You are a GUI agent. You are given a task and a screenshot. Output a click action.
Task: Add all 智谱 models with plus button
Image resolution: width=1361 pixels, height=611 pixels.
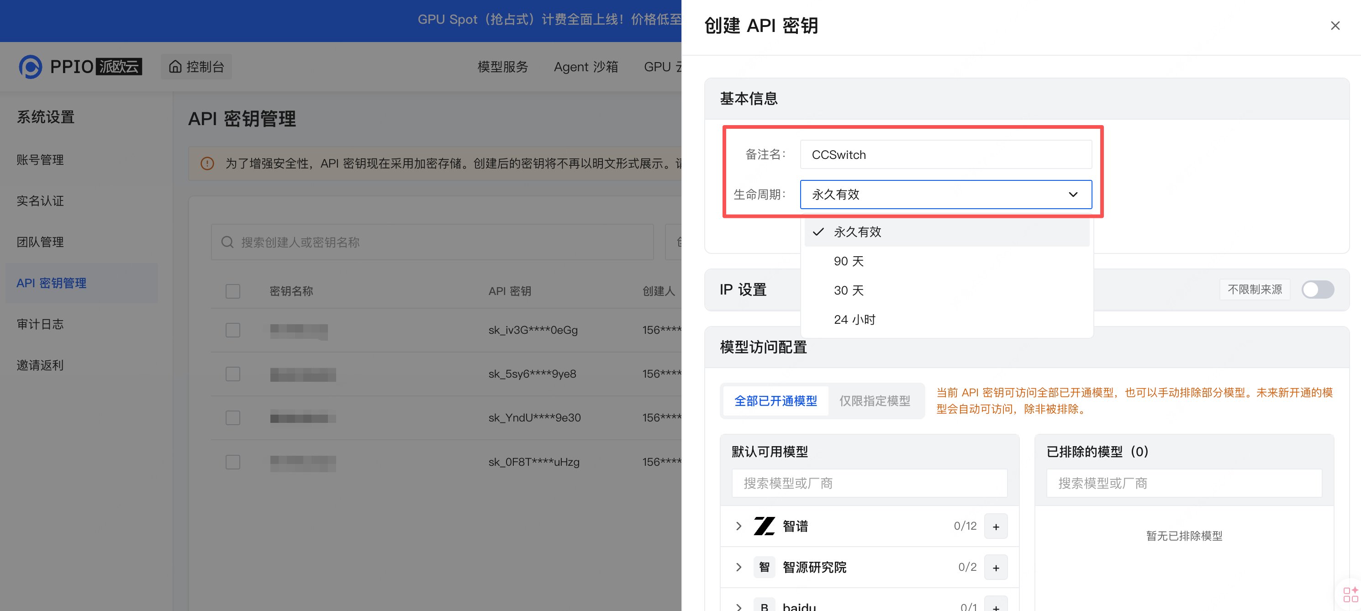[x=996, y=527]
